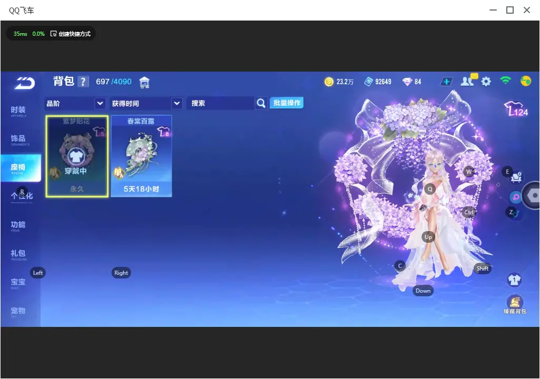Tap the plus icon to recharge

(x=446, y=82)
